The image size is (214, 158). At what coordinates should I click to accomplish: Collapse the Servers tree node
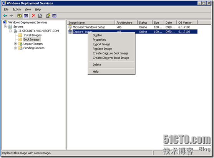5,26
